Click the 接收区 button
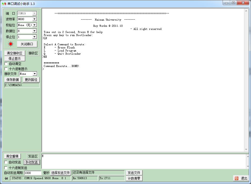This screenshot has height=184, width=251. (x=33, y=53)
